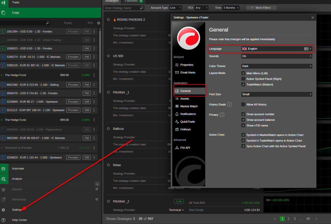Click the Withdrawal external link icon
The image size is (331, 224).
(x=97, y=199)
